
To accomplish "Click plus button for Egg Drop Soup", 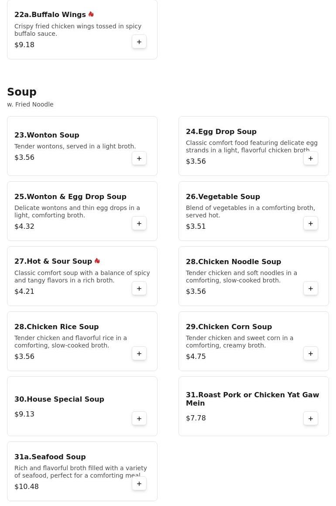I will [311, 158].
